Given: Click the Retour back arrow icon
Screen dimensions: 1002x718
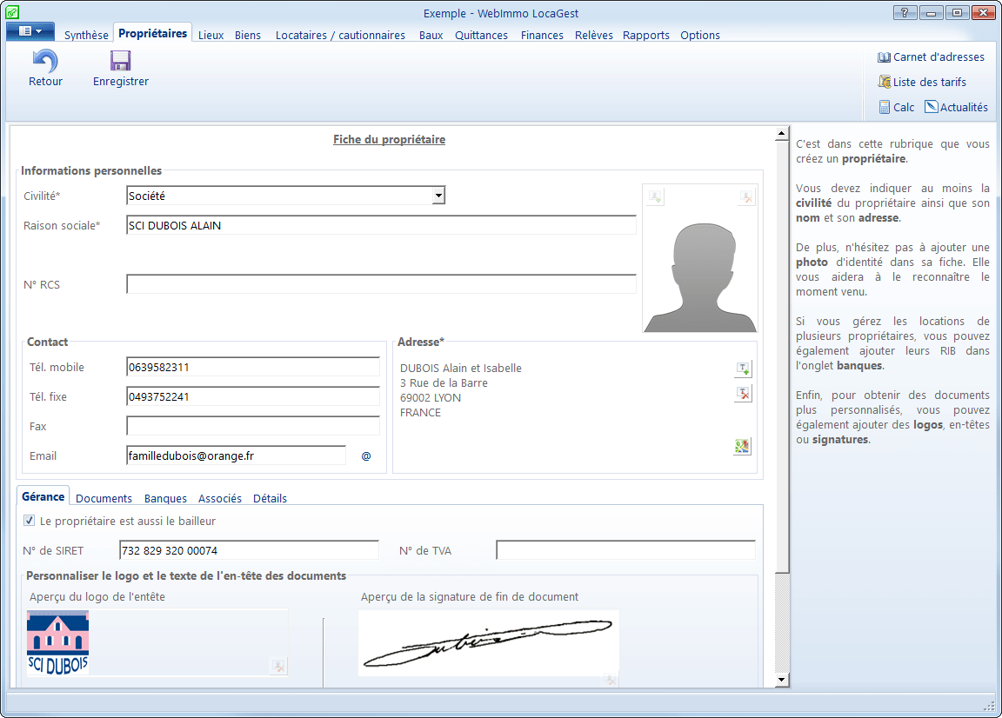Looking at the screenshot, I should tap(45, 61).
